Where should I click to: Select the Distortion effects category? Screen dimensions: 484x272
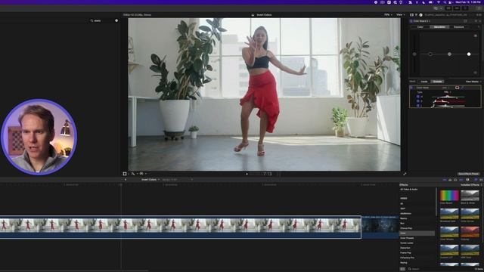click(405, 248)
